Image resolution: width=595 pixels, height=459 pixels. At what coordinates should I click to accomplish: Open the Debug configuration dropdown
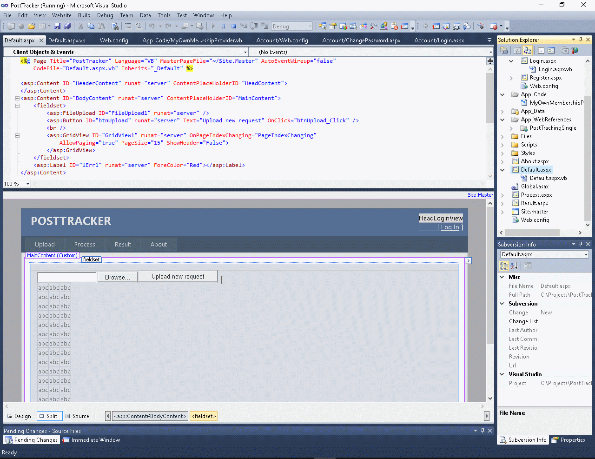[x=310, y=27]
